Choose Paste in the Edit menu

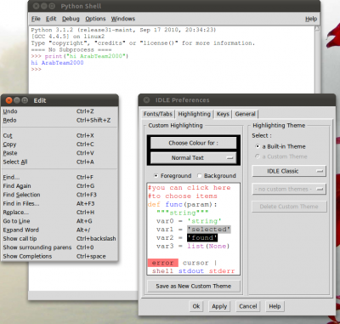pos(59,153)
